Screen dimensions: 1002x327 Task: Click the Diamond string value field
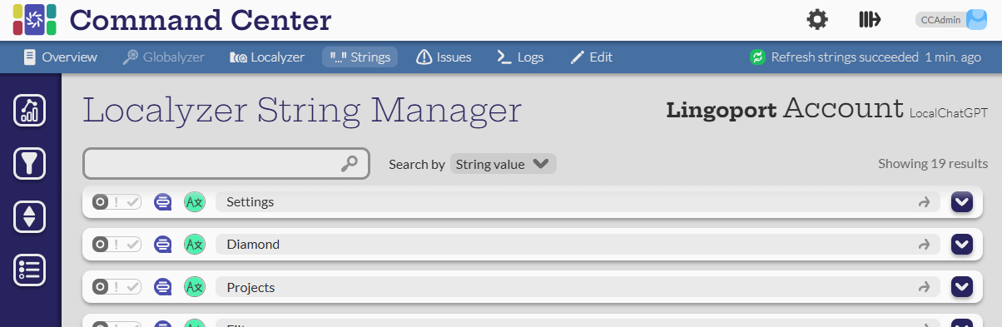pyautogui.click(x=578, y=244)
